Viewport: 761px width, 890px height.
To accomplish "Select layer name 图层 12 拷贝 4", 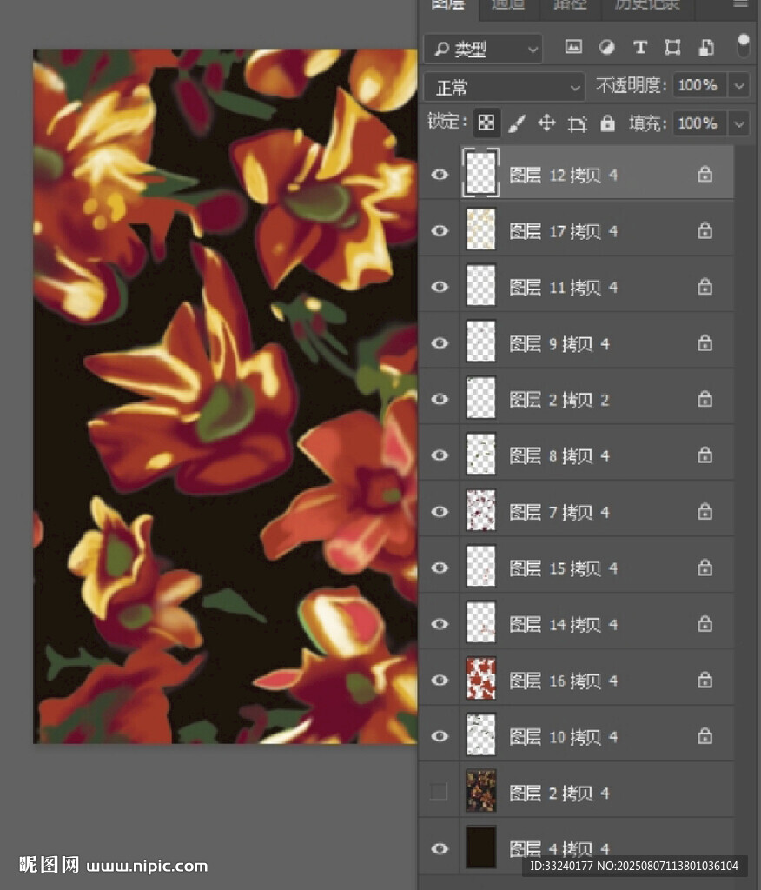I will [563, 175].
